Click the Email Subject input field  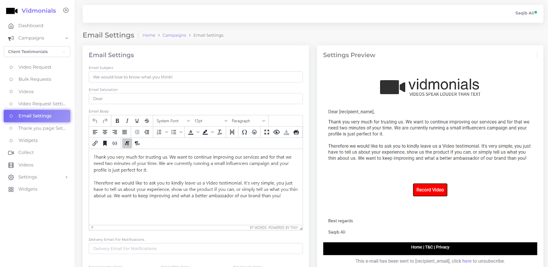(x=196, y=77)
